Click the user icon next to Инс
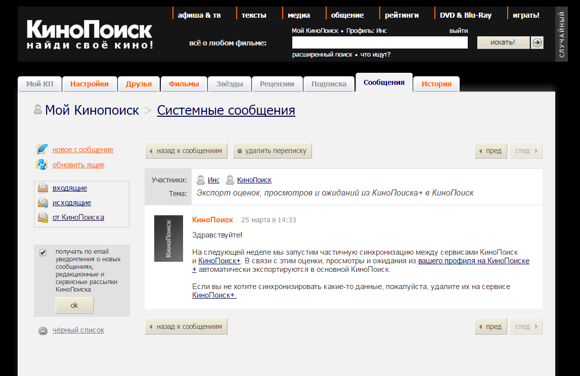 click(x=201, y=180)
